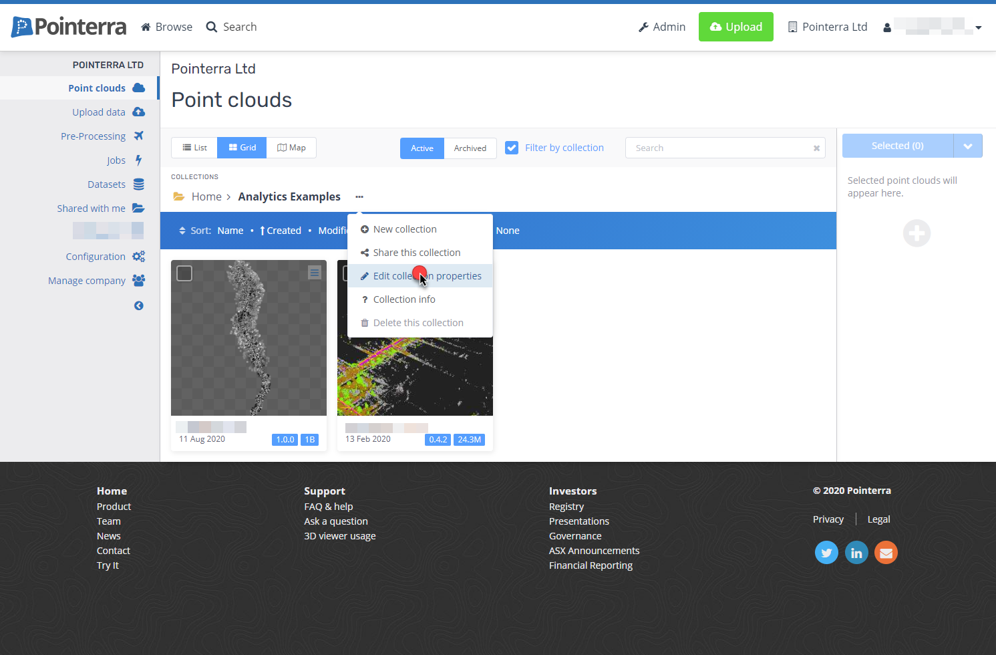Open the Search page from top nav
996x655 pixels.
pyautogui.click(x=231, y=27)
